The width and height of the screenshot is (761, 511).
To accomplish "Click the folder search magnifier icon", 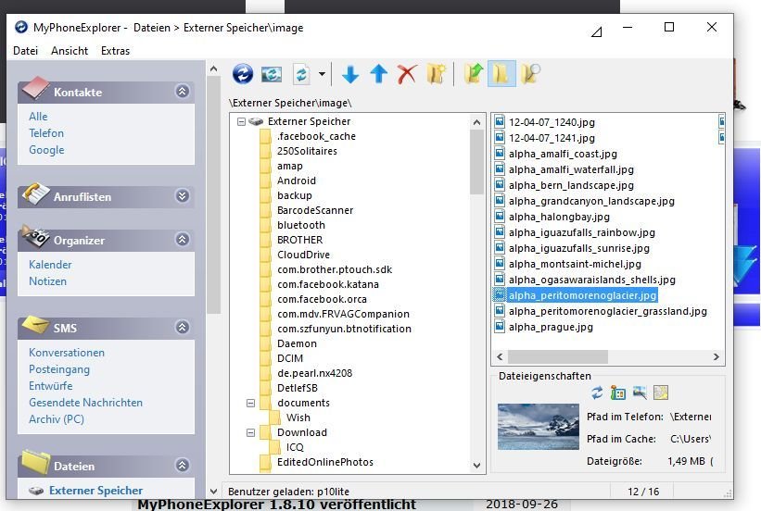I will [530, 74].
